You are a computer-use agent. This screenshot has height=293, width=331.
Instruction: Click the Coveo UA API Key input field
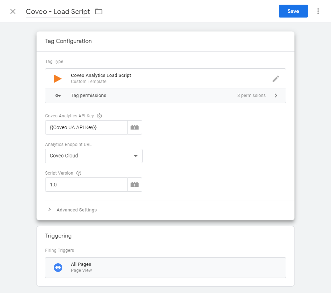[86, 127]
